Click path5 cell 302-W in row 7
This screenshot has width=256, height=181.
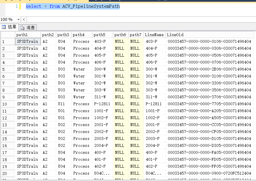pos(103,83)
